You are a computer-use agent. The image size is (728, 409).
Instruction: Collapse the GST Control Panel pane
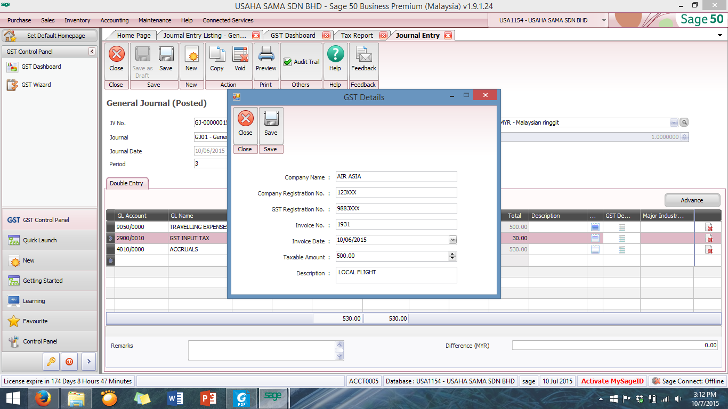tap(92, 52)
